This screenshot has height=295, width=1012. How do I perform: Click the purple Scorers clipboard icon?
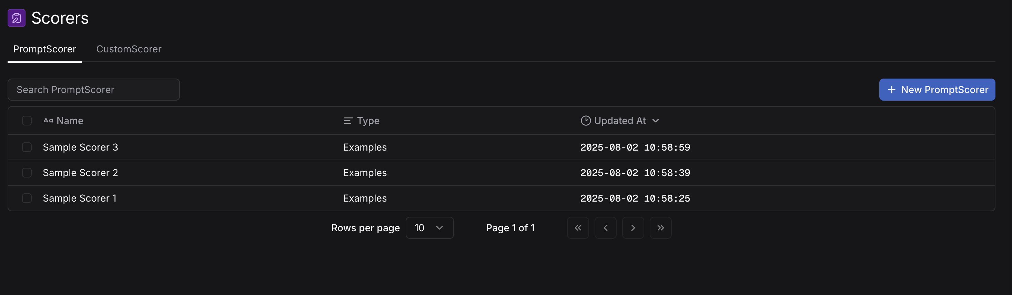17,18
